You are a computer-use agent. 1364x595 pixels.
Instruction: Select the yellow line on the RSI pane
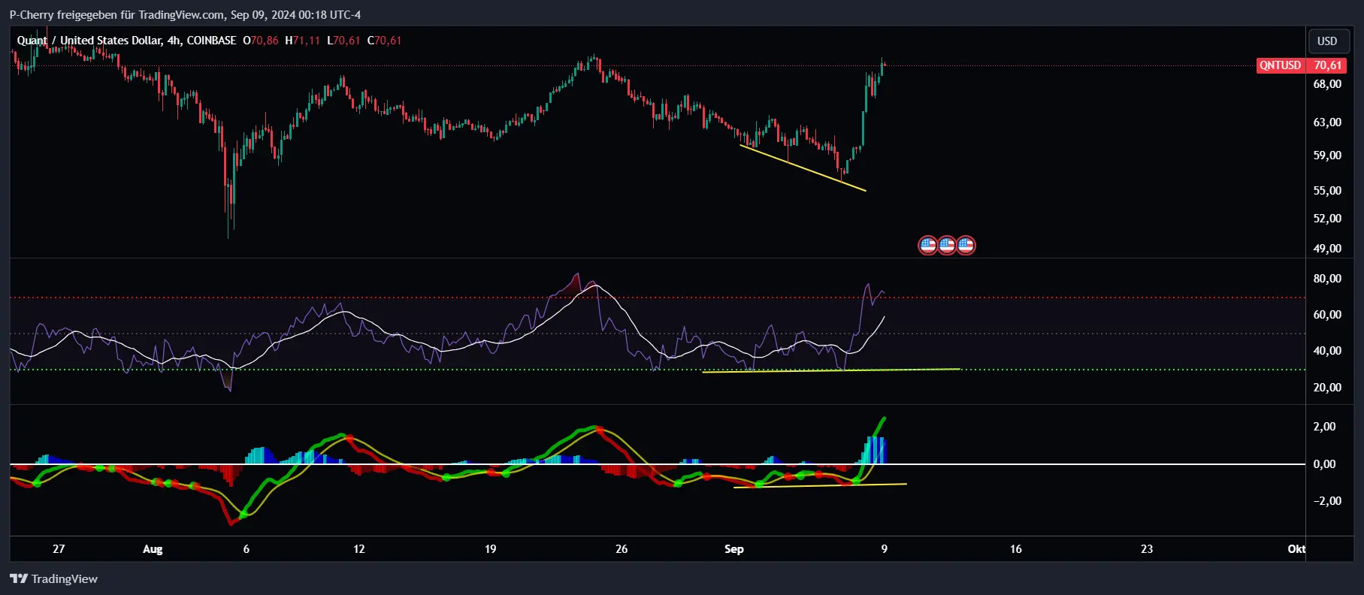click(831, 370)
